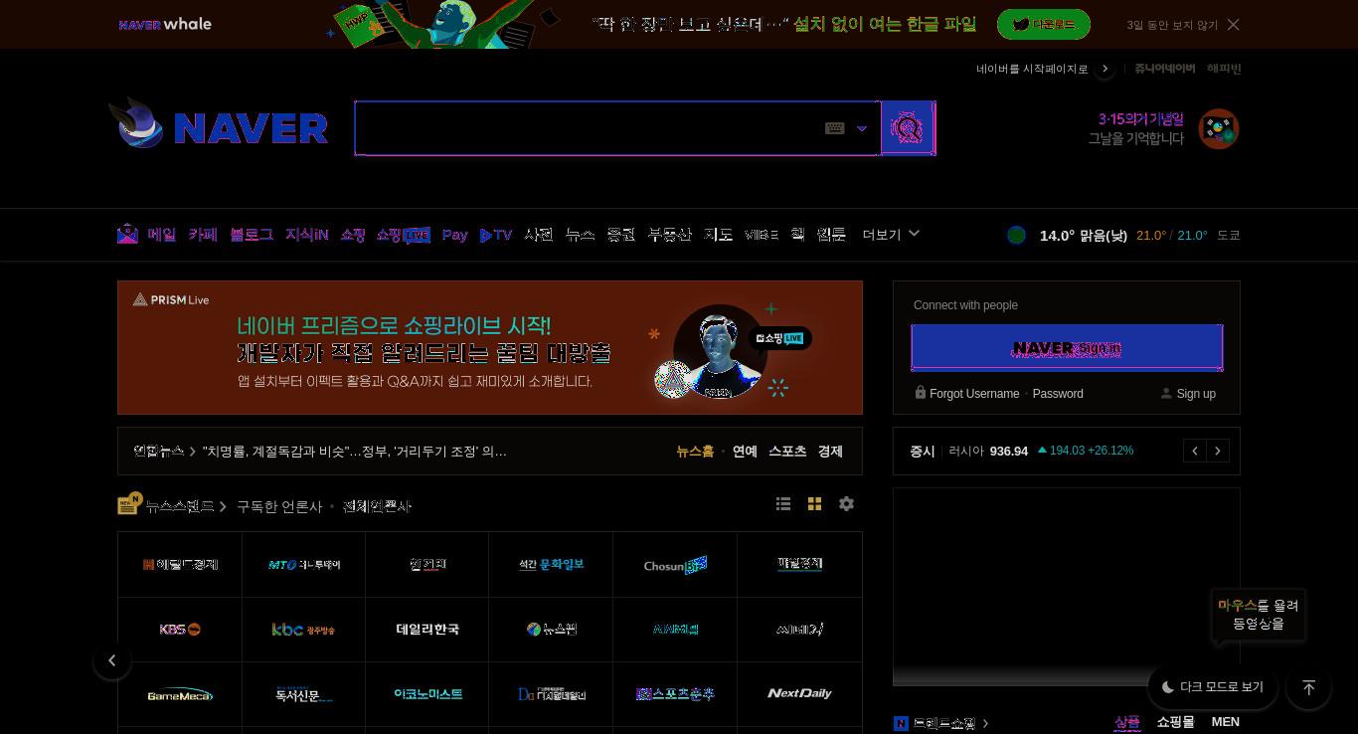The width and height of the screenshot is (1358, 734).
Task: Click the NAVER Sign in button
Action: (x=1067, y=348)
